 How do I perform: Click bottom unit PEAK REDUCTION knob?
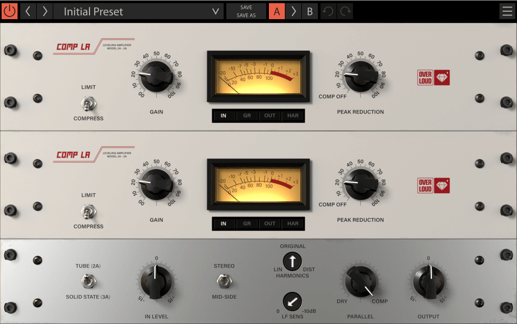(x=360, y=185)
